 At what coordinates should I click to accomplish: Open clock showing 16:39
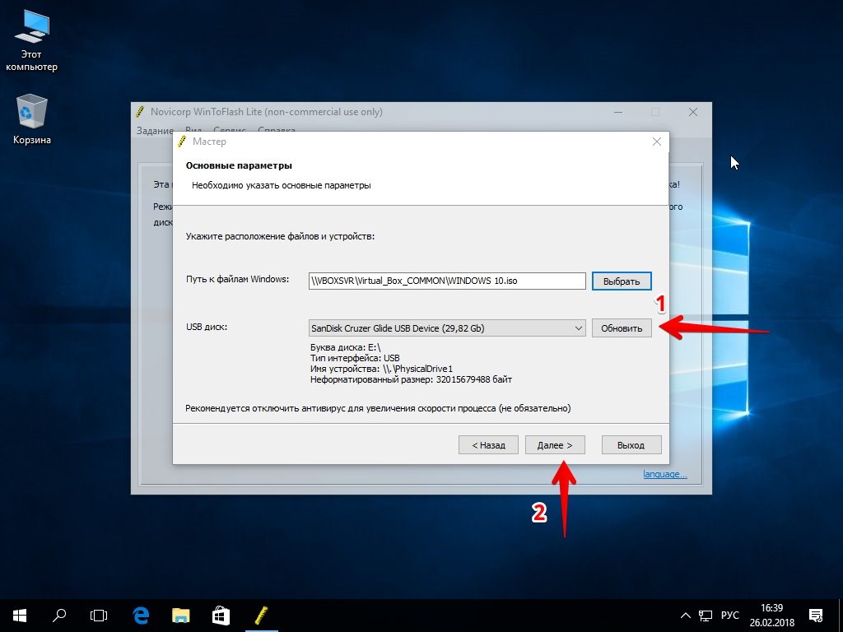pos(771,608)
